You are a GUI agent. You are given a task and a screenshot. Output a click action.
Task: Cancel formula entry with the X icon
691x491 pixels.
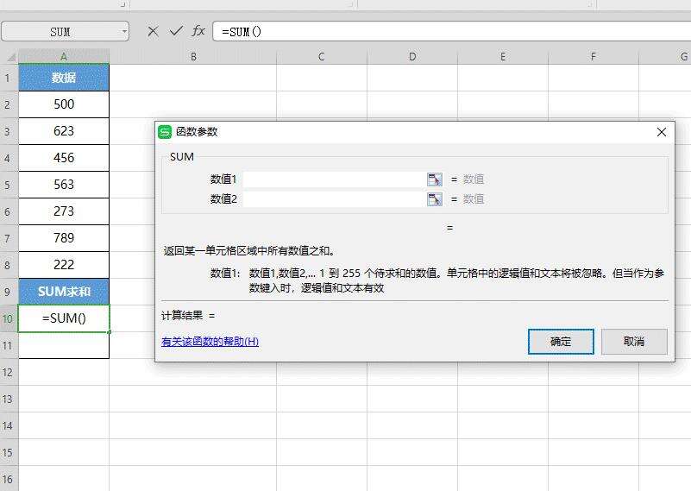(x=153, y=31)
